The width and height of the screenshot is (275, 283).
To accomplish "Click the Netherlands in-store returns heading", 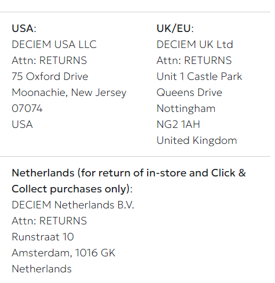I will (128, 173).
